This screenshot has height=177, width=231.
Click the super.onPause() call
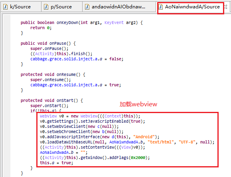49,48
